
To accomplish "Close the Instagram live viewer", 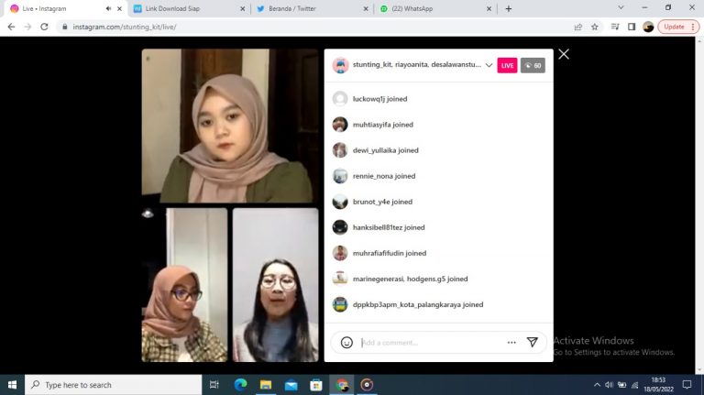I will 564,54.
